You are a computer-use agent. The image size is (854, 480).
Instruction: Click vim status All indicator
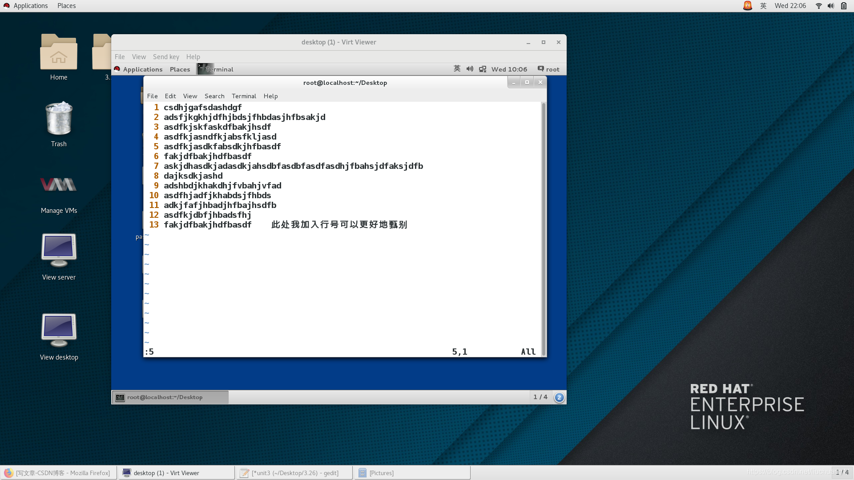click(528, 352)
